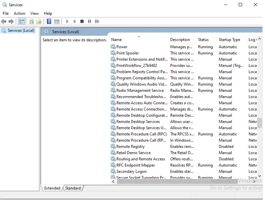This screenshot has width=265, height=200.
Task: Open the File menu
Action: pos(6,13)
